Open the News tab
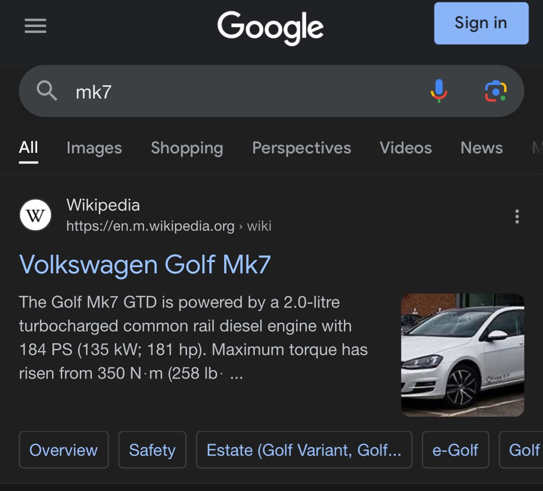543x491 pixels. point(481,148)
